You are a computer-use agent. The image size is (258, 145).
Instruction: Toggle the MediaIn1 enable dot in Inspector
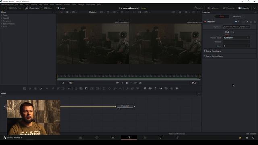coord(205,21)
